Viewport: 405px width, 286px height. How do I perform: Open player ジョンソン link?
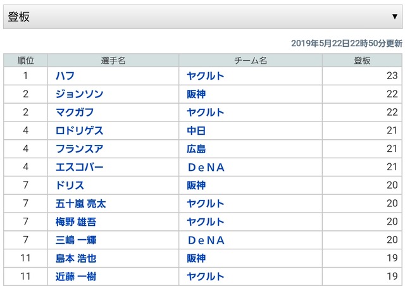tap(79, 94)
